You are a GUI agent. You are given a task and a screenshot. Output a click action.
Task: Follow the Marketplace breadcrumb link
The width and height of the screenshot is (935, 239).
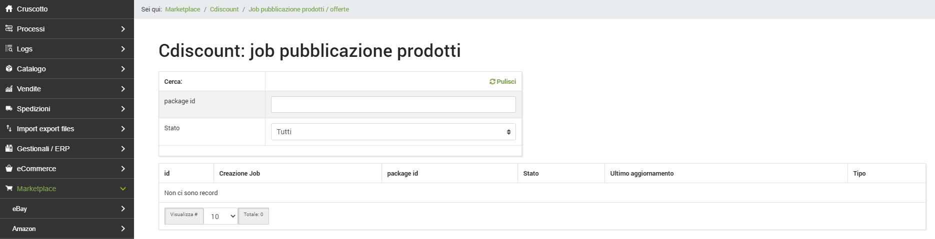[x=182, y=9]
